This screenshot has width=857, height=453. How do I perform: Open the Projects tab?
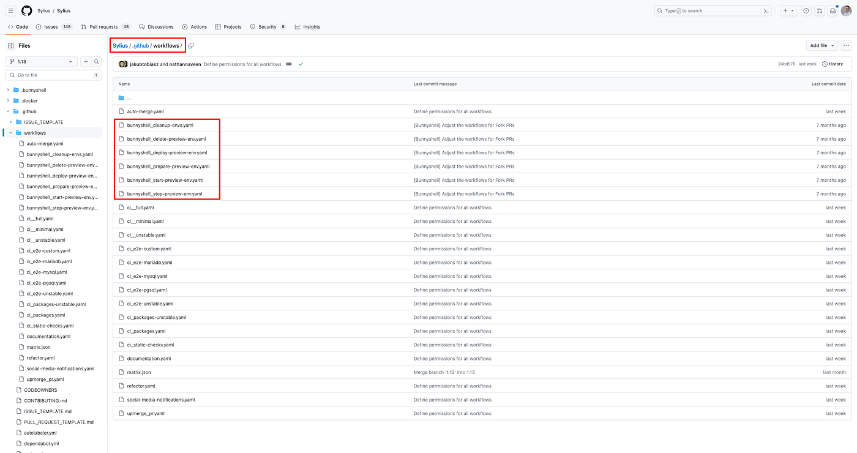pos(228,27)
